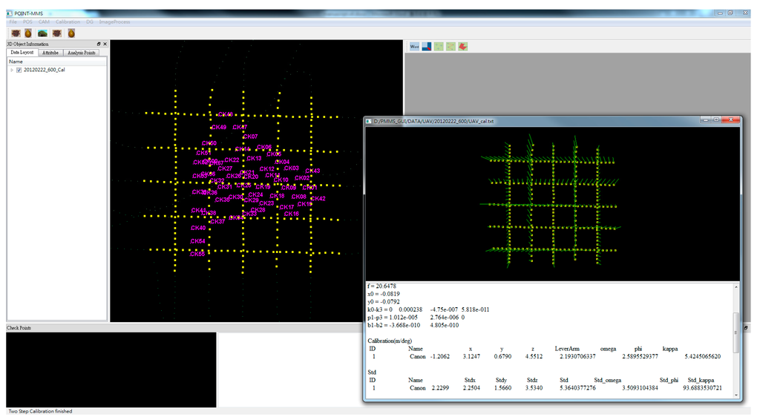
Task: Uncheck the 20120222_600_Cal layer checkbox
Action: click(19, 70)
